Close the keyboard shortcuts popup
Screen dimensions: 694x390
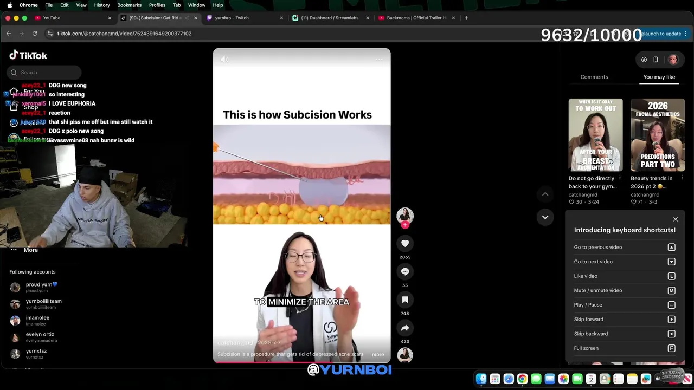pyautogui.click(x=676, y=219)
